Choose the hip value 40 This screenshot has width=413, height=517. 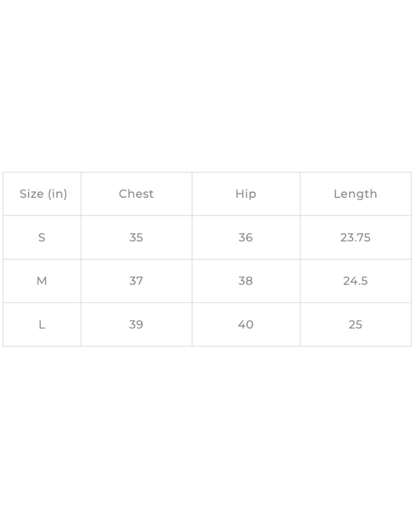click(x=246, y=325)
